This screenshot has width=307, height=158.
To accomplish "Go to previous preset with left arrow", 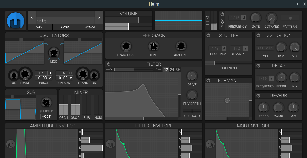I will (32, 18).
